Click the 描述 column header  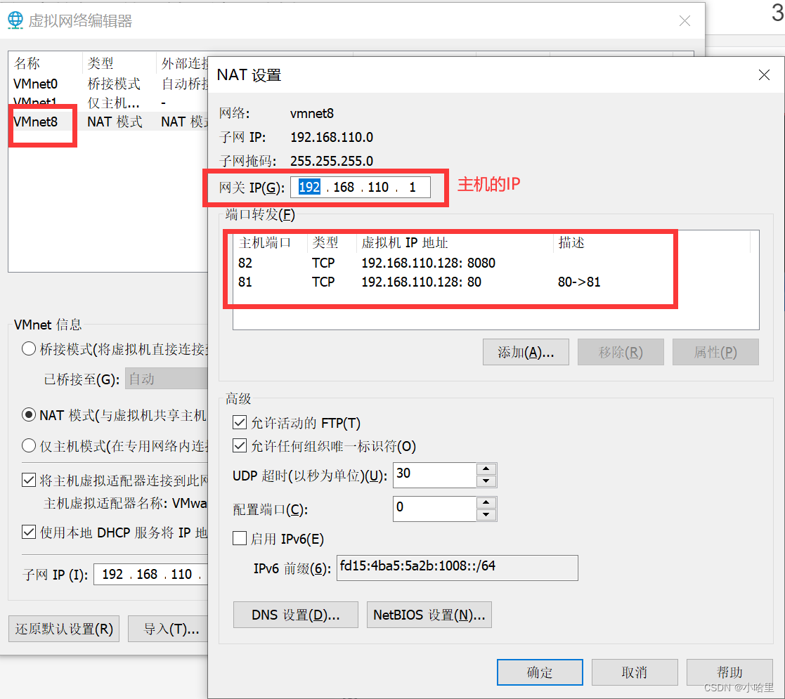click(x=571, y=242)
